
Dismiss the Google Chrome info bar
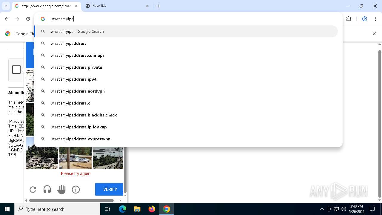[x=374, y=34]
